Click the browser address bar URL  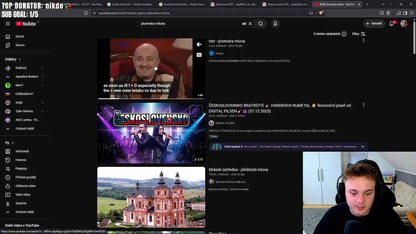click(134, 13)
